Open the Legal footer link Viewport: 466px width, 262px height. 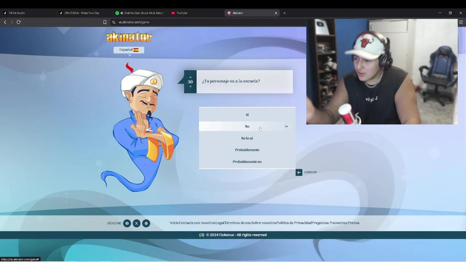click(220, 223)
